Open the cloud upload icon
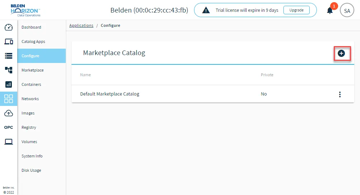Viewport: 360px width, 195px height. point(9,113)
